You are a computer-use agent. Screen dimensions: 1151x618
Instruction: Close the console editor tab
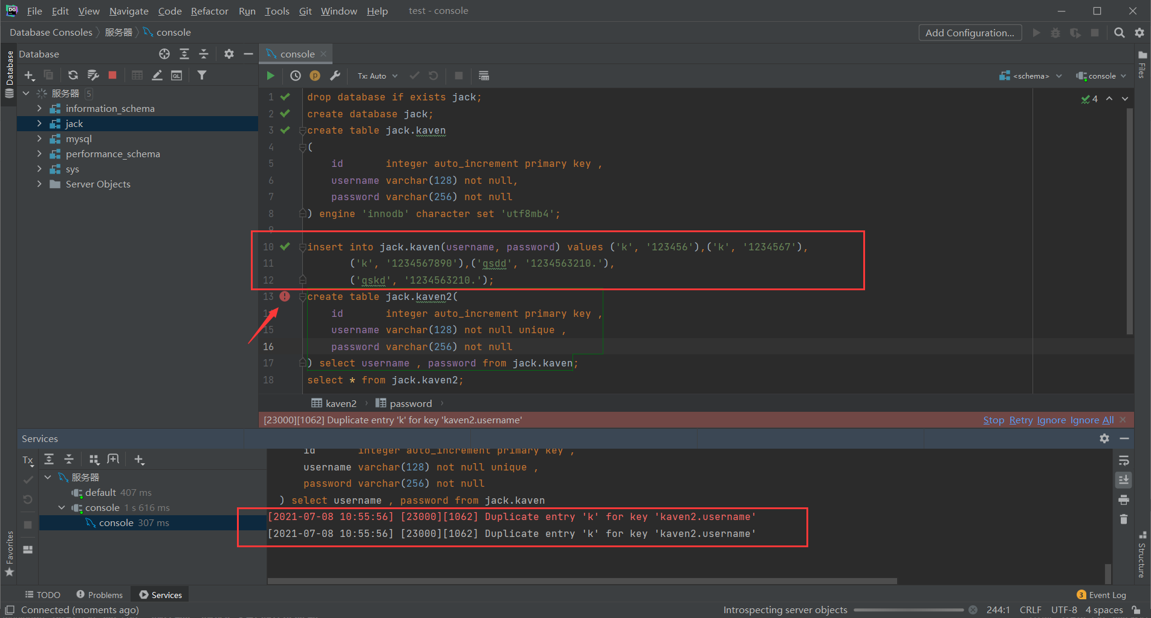point(323,54)
